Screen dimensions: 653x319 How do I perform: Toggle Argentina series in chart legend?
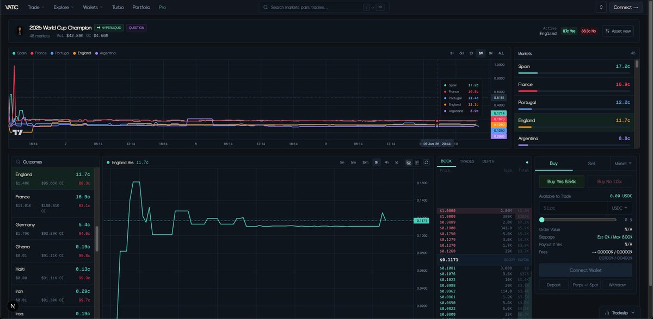(106, 53)
